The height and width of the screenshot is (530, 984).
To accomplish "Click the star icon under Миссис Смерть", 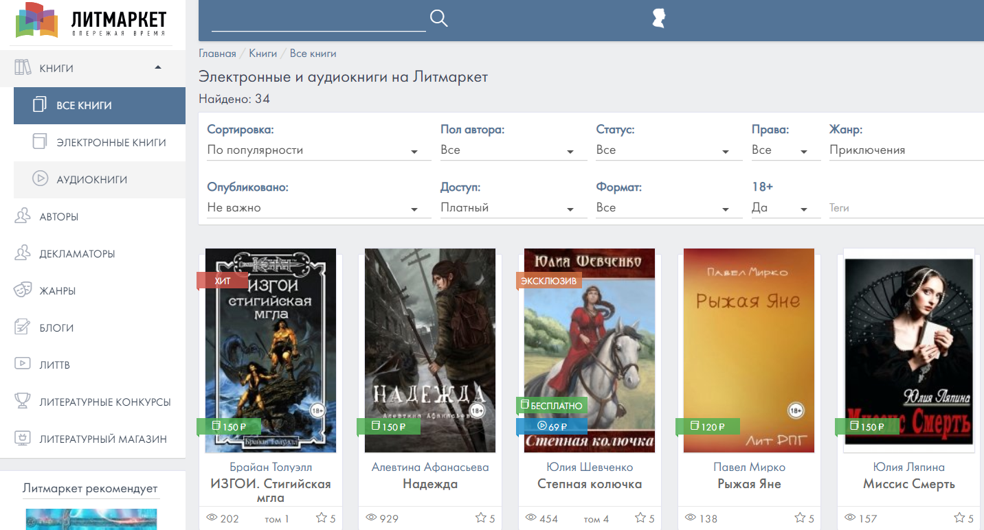I will pos(959,518).
